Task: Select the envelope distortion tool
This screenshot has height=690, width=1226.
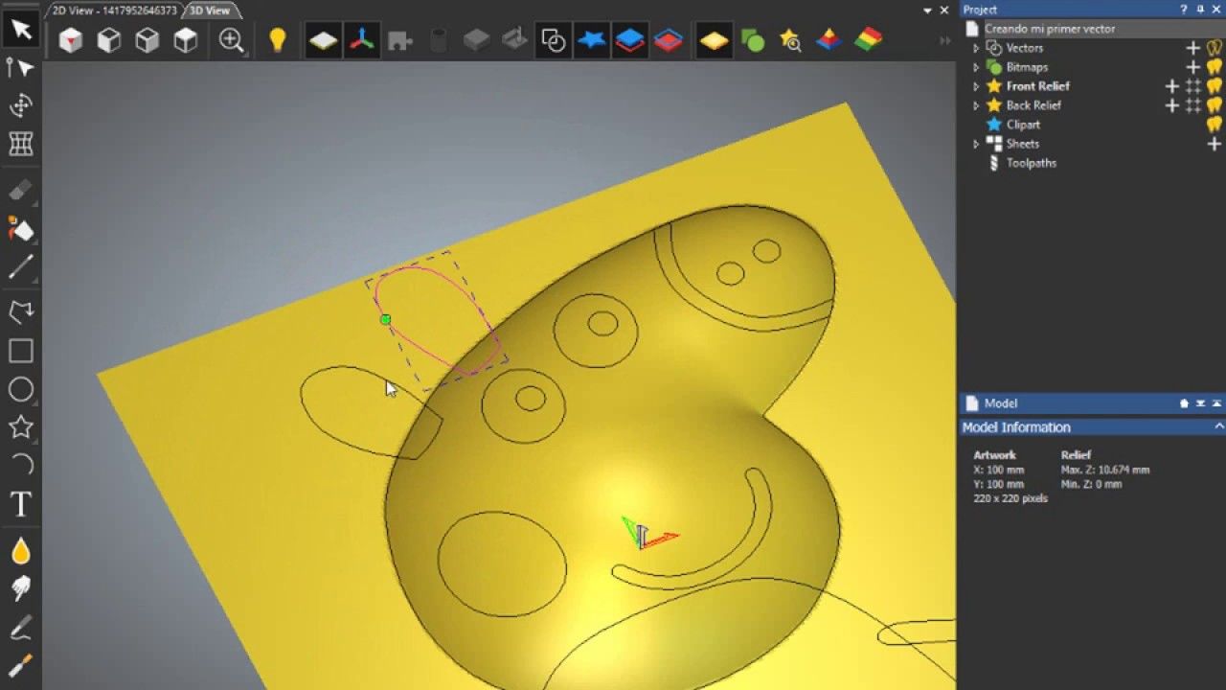Action: [x=21, y=144]
